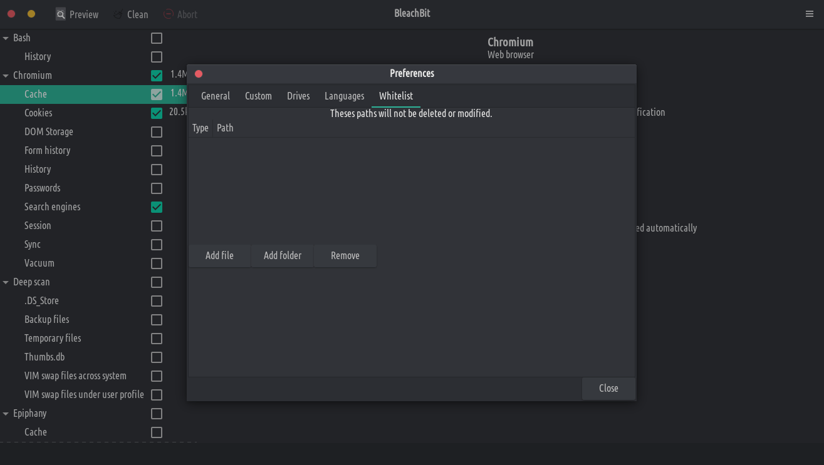
Task: Select the Sync item in tree
Action: point(33,244)
